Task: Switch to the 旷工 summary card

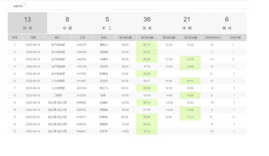Action: tap(107, 23)
